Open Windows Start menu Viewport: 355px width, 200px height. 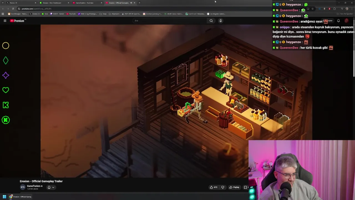pyautogui.click(x=4, y=197)
